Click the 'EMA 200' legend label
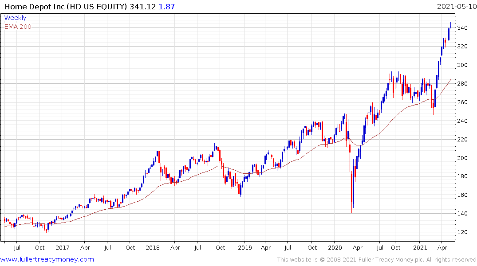Viewport: 477px width, 266px height. 18,27
